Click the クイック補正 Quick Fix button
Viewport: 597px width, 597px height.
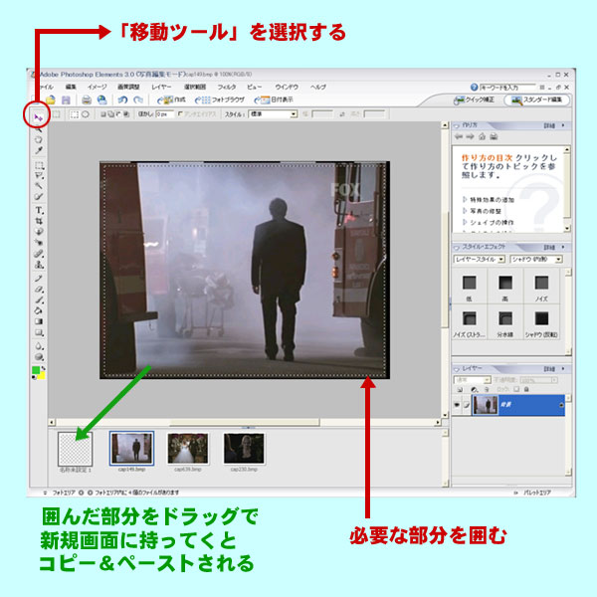tap(474, 99)
